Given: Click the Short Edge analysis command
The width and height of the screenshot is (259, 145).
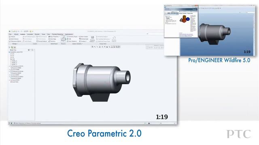Looking at the screenshot, I should tap(52, 39).
